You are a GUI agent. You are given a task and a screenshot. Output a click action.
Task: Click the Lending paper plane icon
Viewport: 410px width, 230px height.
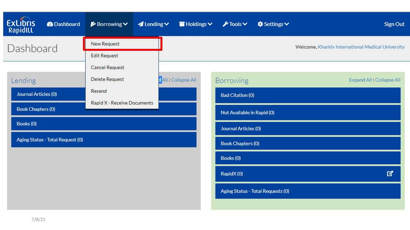[141, 24]
